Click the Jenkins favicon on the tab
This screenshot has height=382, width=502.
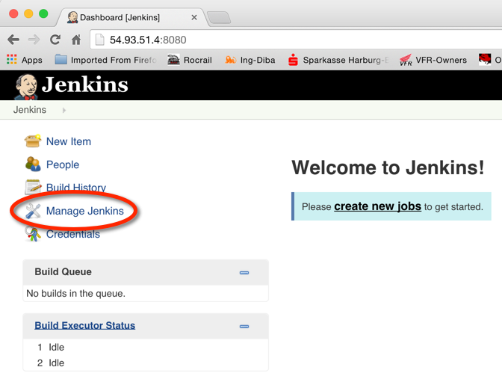72,17
